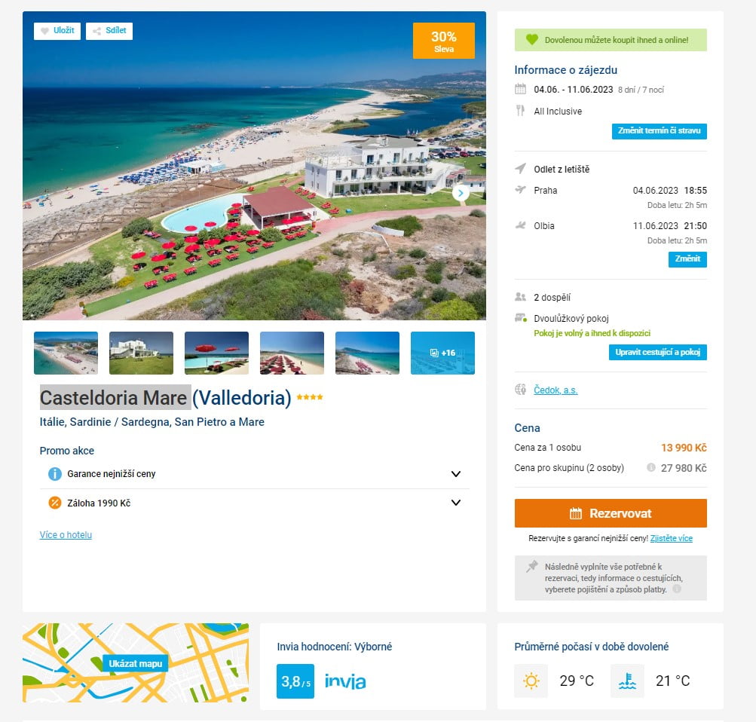Viewport: 756px width, 722px height.
Task: Click blue info icon for Garance nejnižší ceny
Action: (x=54, y=474)
